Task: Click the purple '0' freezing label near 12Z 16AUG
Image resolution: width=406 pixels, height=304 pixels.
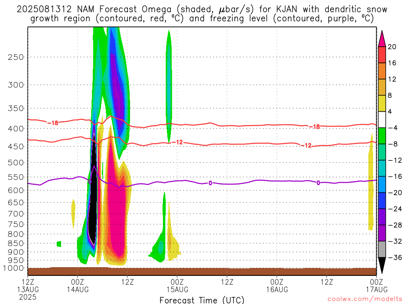Action: 318,183
